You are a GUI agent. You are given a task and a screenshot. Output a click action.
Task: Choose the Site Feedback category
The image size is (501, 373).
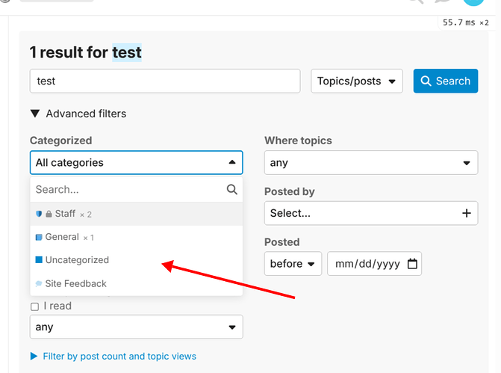click(x=137, y=283)
